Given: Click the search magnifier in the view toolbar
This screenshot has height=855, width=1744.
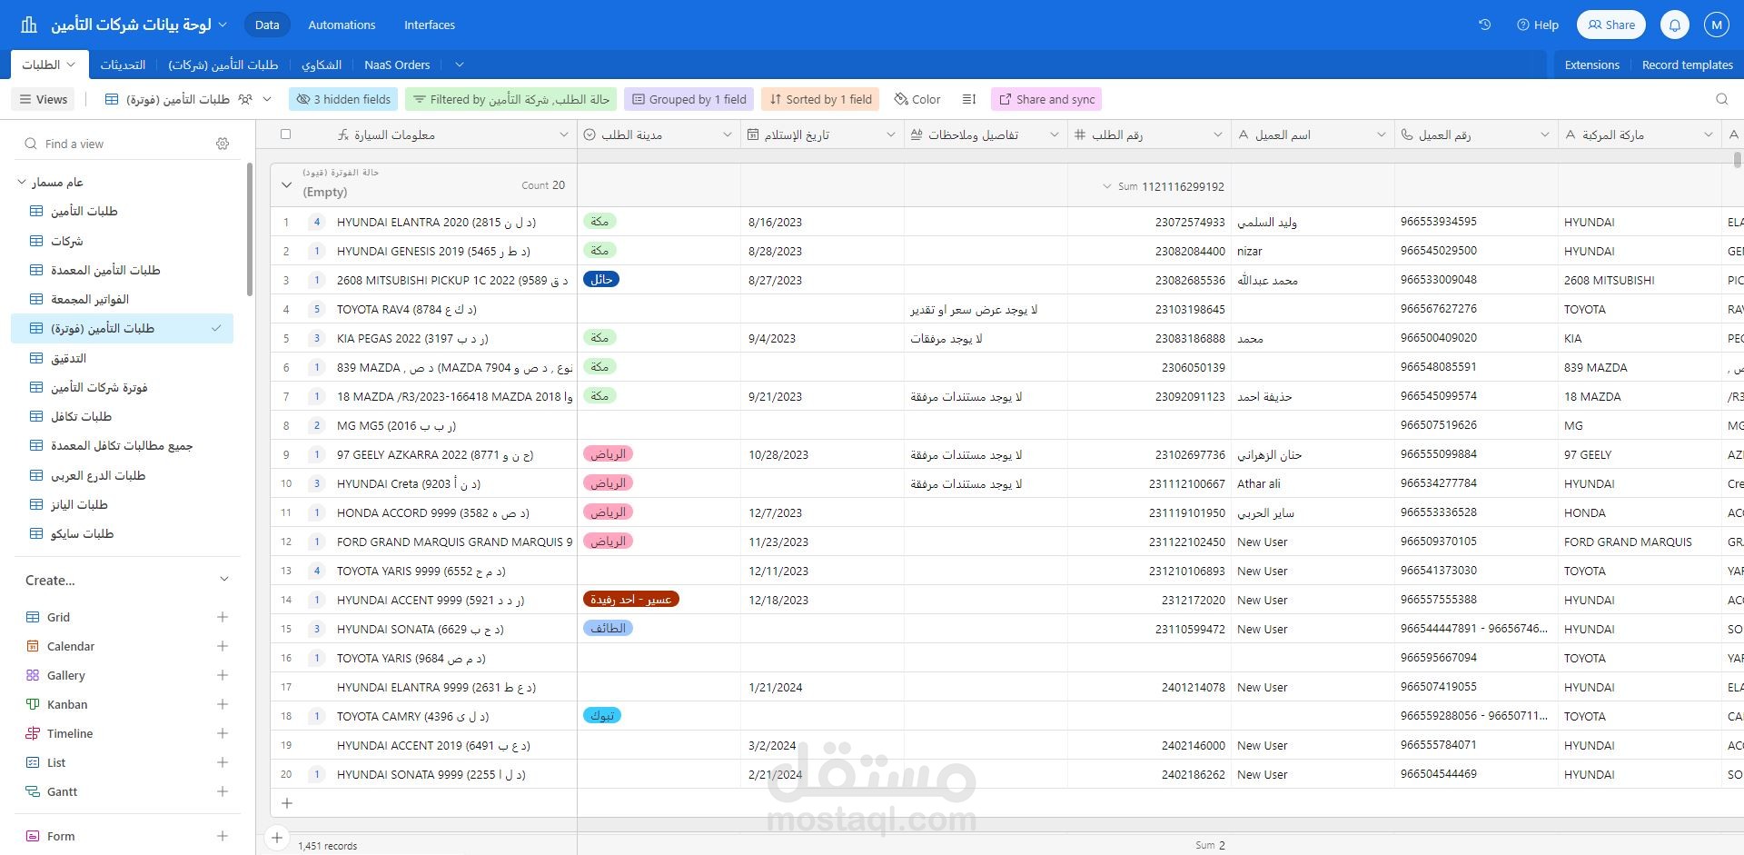Looking at the screenshot, I should [x=1721, y=99].
